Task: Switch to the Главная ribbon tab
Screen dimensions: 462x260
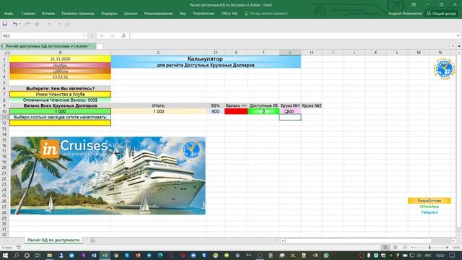Action: pos(28,14)
